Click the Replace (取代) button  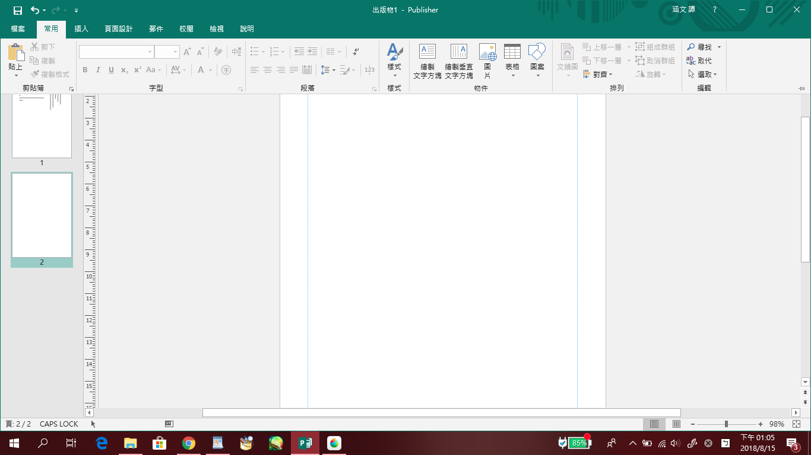699,60
